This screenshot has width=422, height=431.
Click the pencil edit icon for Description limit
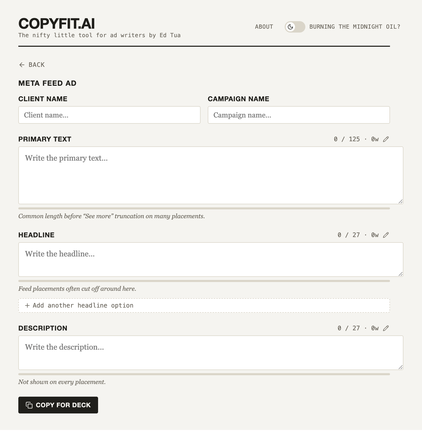pyautogui.click(x=386, y=328)
